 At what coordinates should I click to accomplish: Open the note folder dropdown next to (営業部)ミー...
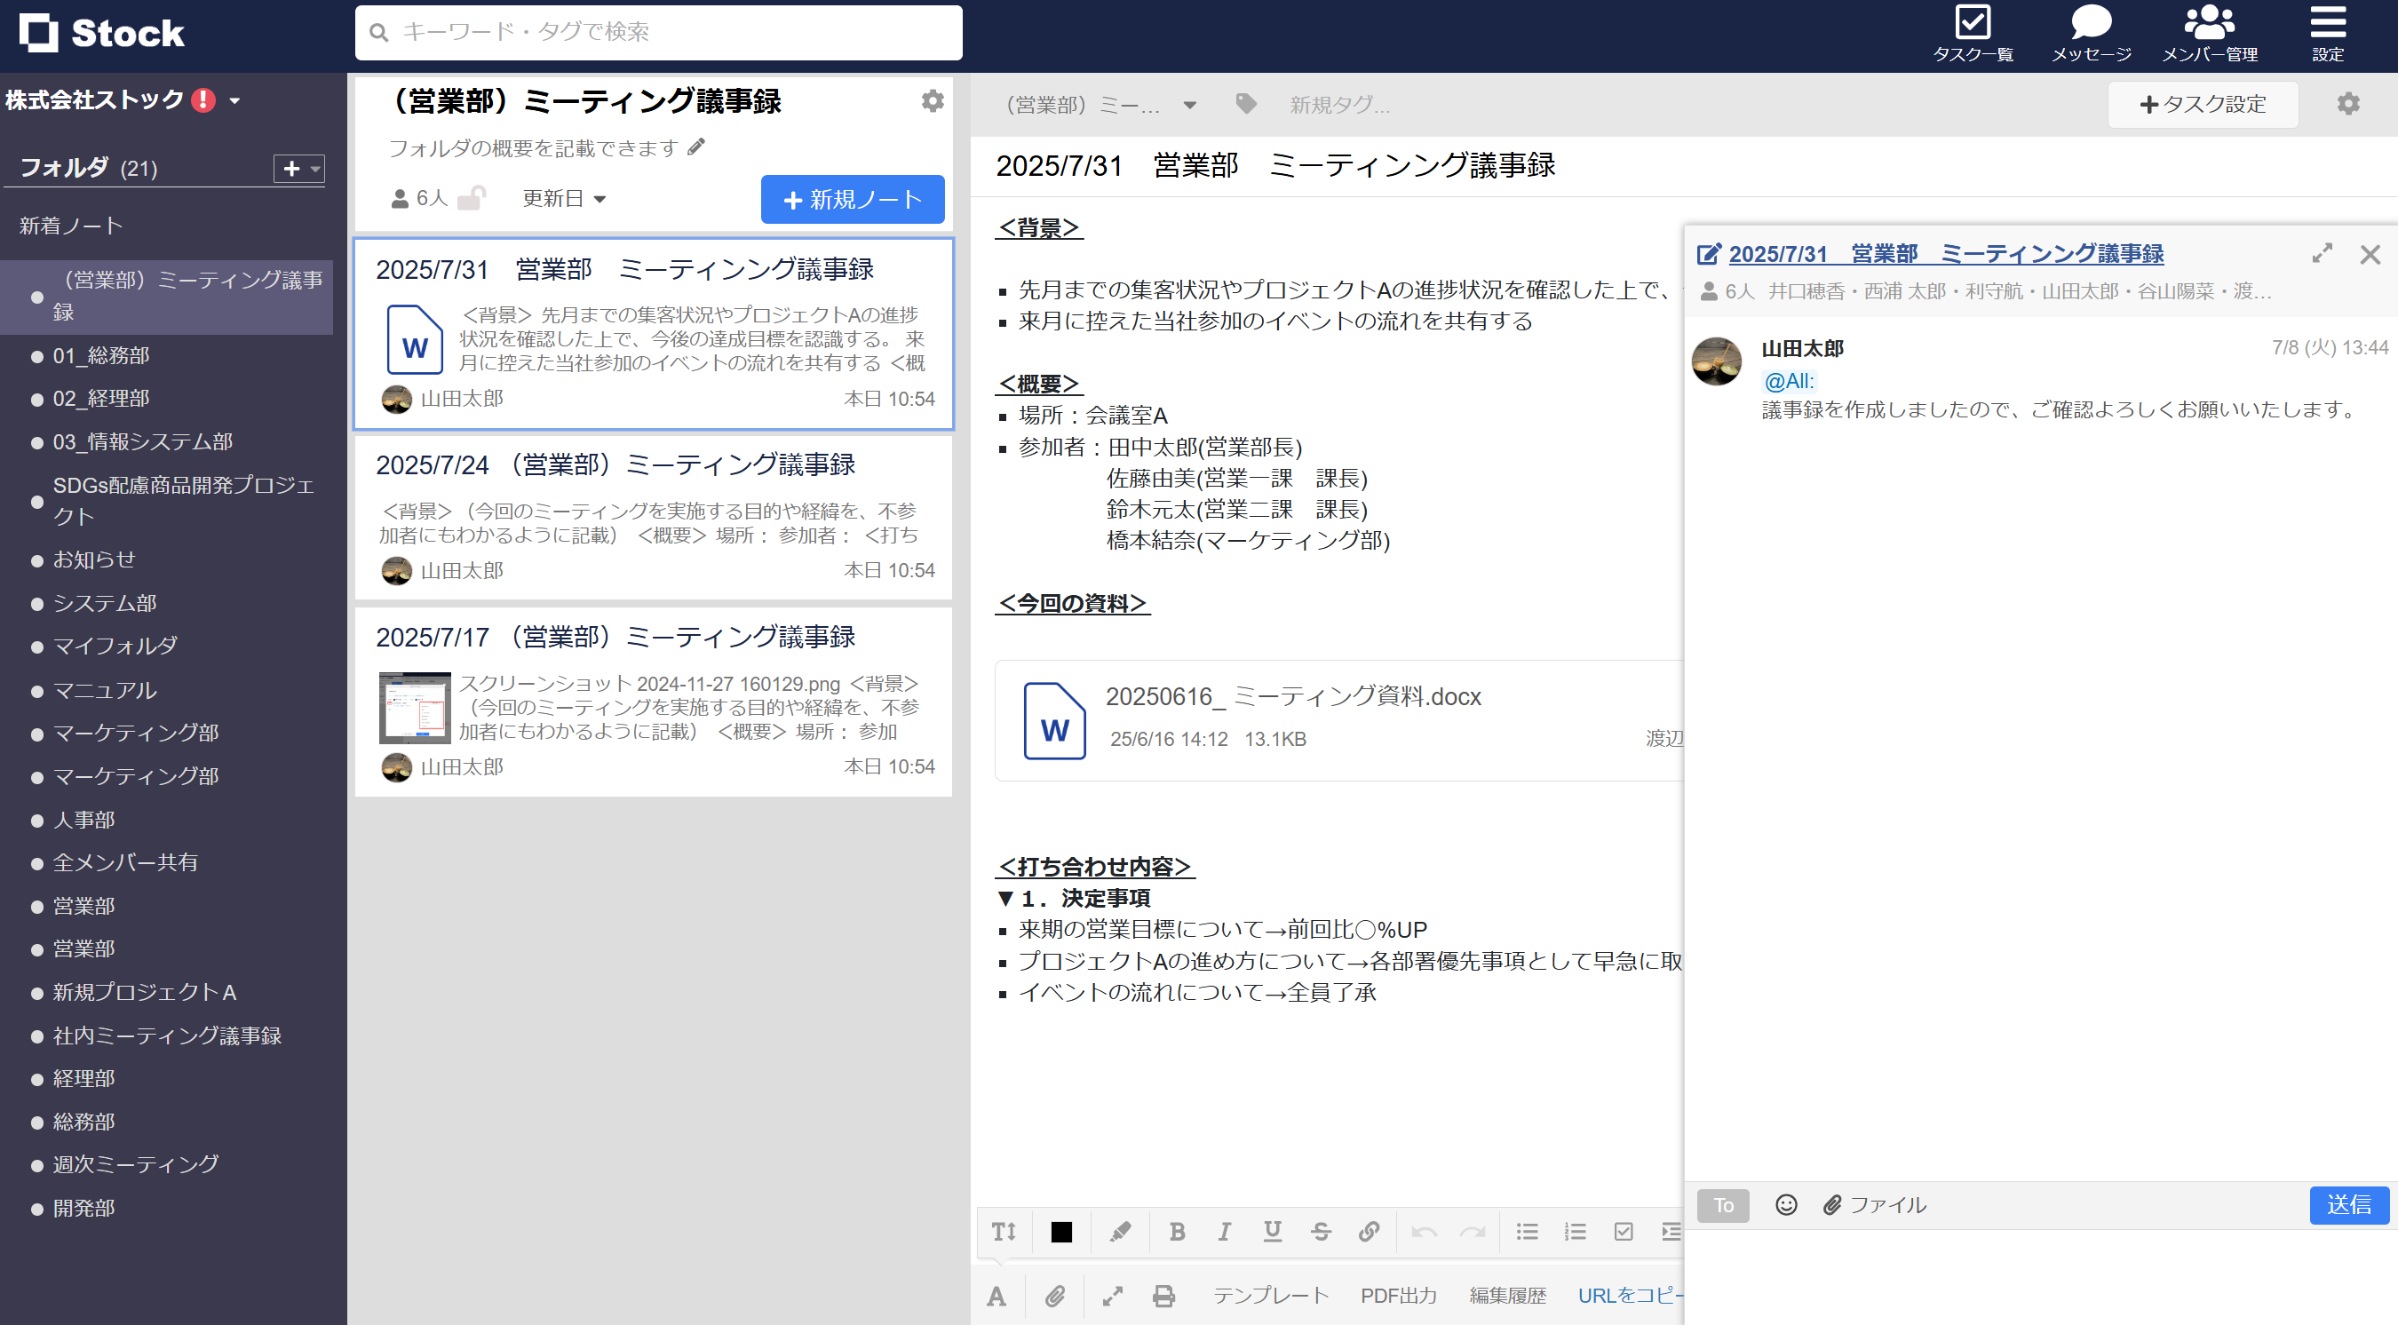(x=1191, y=104)
